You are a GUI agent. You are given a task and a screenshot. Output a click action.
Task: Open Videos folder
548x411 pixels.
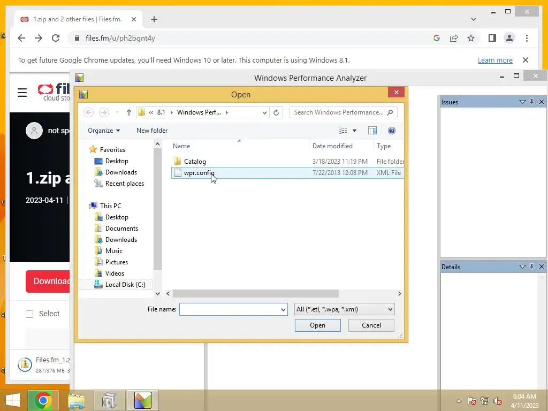tap(115, 273)
